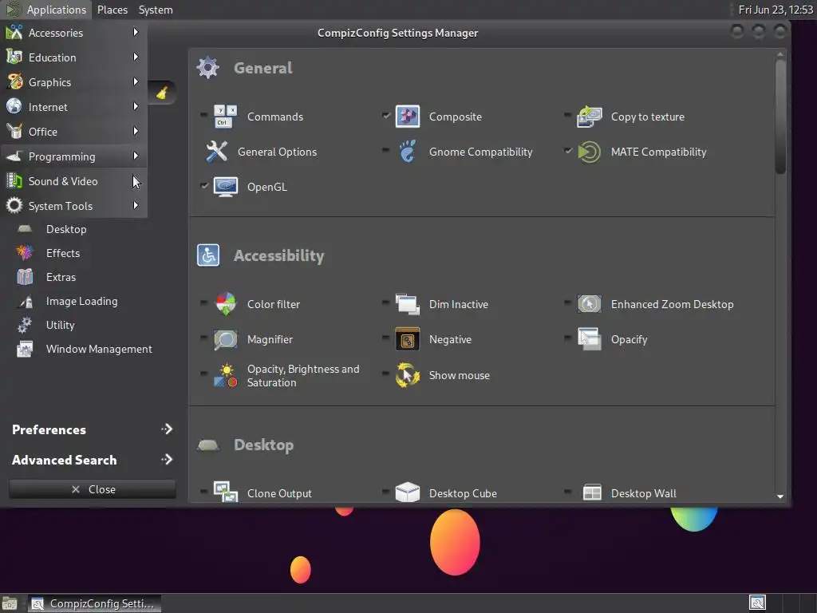Select the Extras category icon in sidebar

25,277
